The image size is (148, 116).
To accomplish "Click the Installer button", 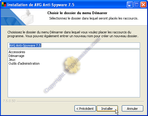I will pyautogui.click(x=107, y=109).
